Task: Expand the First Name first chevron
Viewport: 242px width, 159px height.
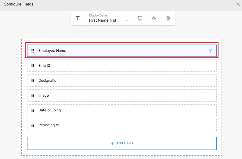Action: [127, 20]
